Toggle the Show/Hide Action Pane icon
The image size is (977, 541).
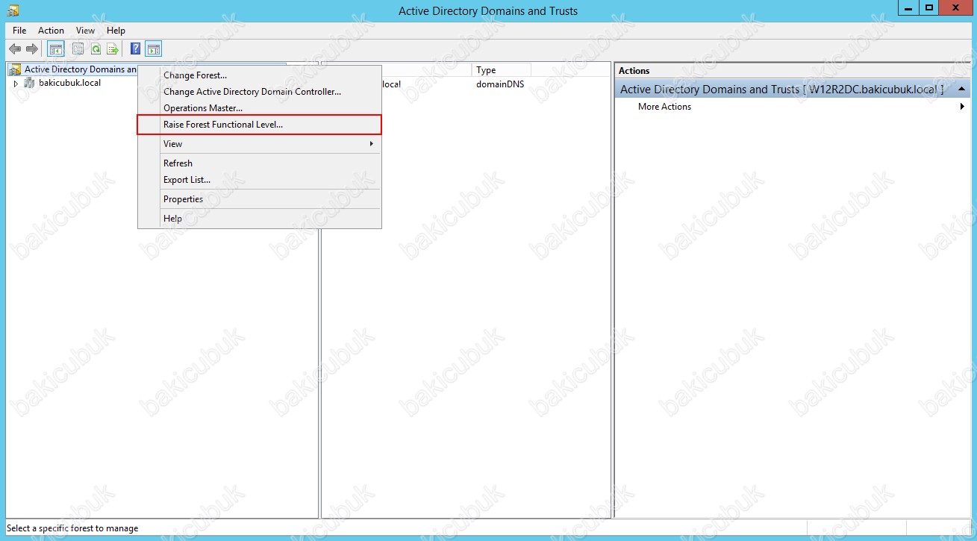(x=153, y=49)
